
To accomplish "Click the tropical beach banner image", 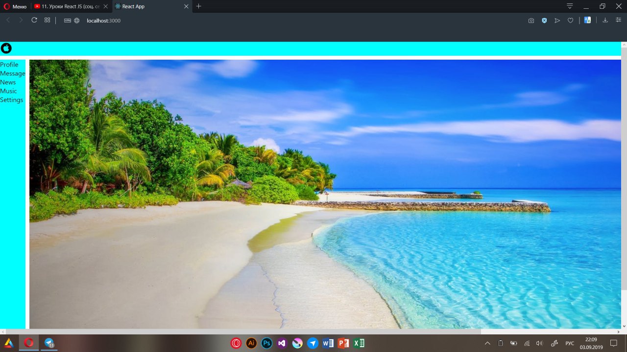I will (325, 194).
